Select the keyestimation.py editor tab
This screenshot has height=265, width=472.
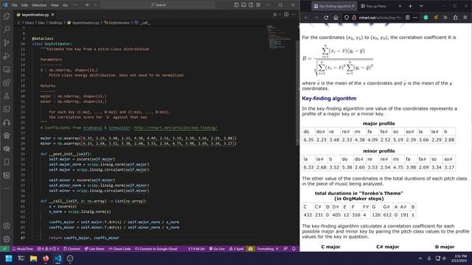pyautogui.click(x=35, y=15)
